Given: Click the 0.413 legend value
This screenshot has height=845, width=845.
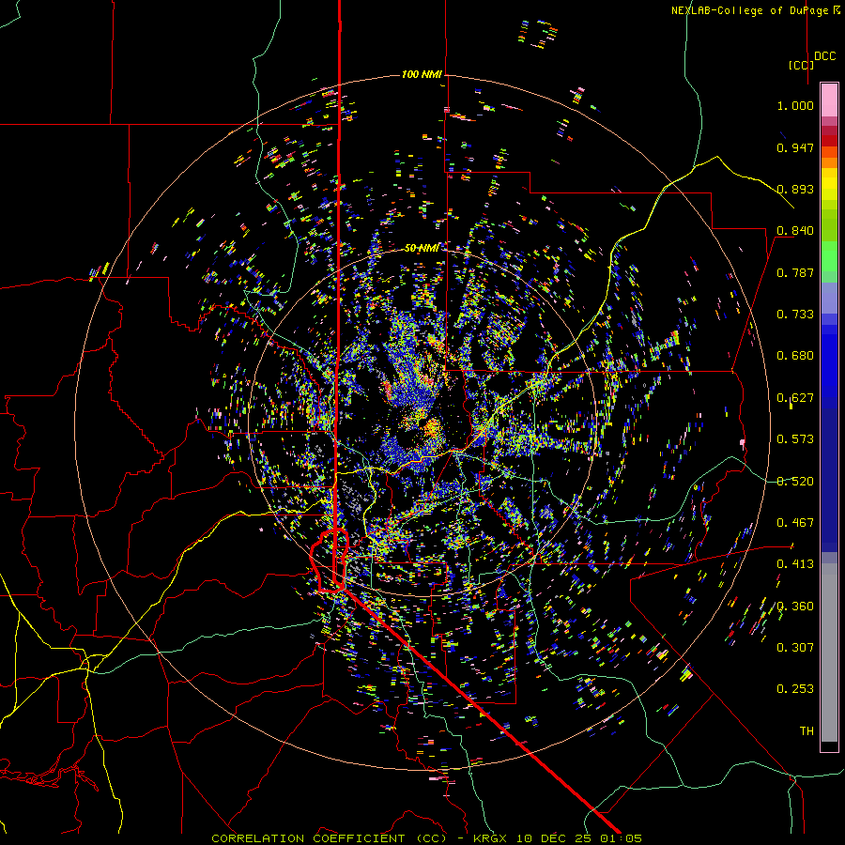Looking at the screenshot, I should point(795,564).
